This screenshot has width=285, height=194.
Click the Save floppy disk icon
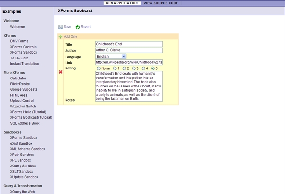click(x=60, y=27)
